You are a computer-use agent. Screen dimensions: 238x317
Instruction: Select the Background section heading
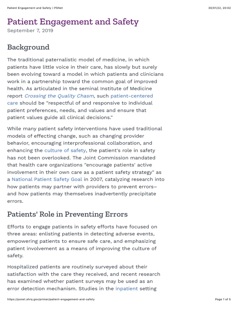pyautogui.click(x=28, y=47)
